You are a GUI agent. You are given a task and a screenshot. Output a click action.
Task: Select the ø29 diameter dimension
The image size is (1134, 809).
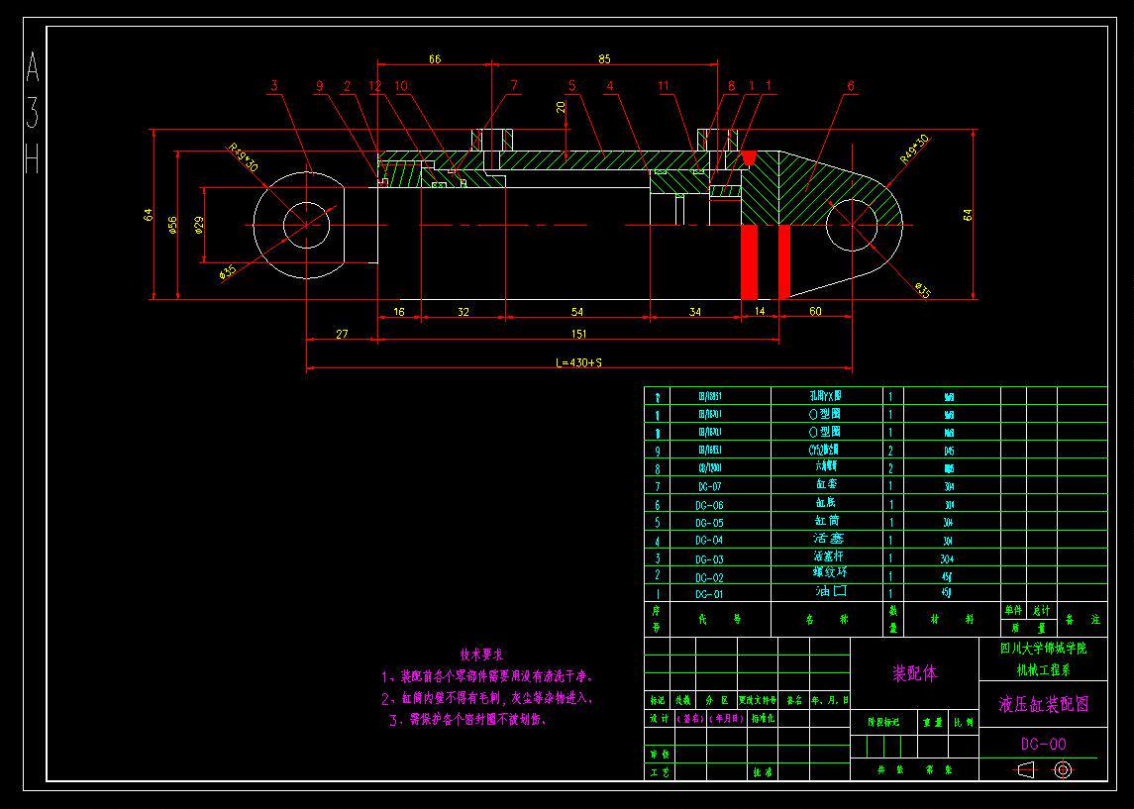point(199,226)
